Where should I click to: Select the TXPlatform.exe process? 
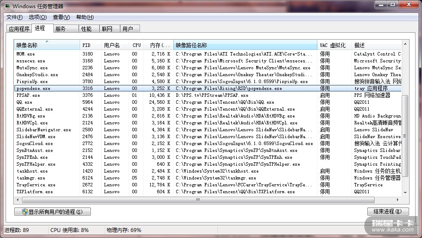208,192
